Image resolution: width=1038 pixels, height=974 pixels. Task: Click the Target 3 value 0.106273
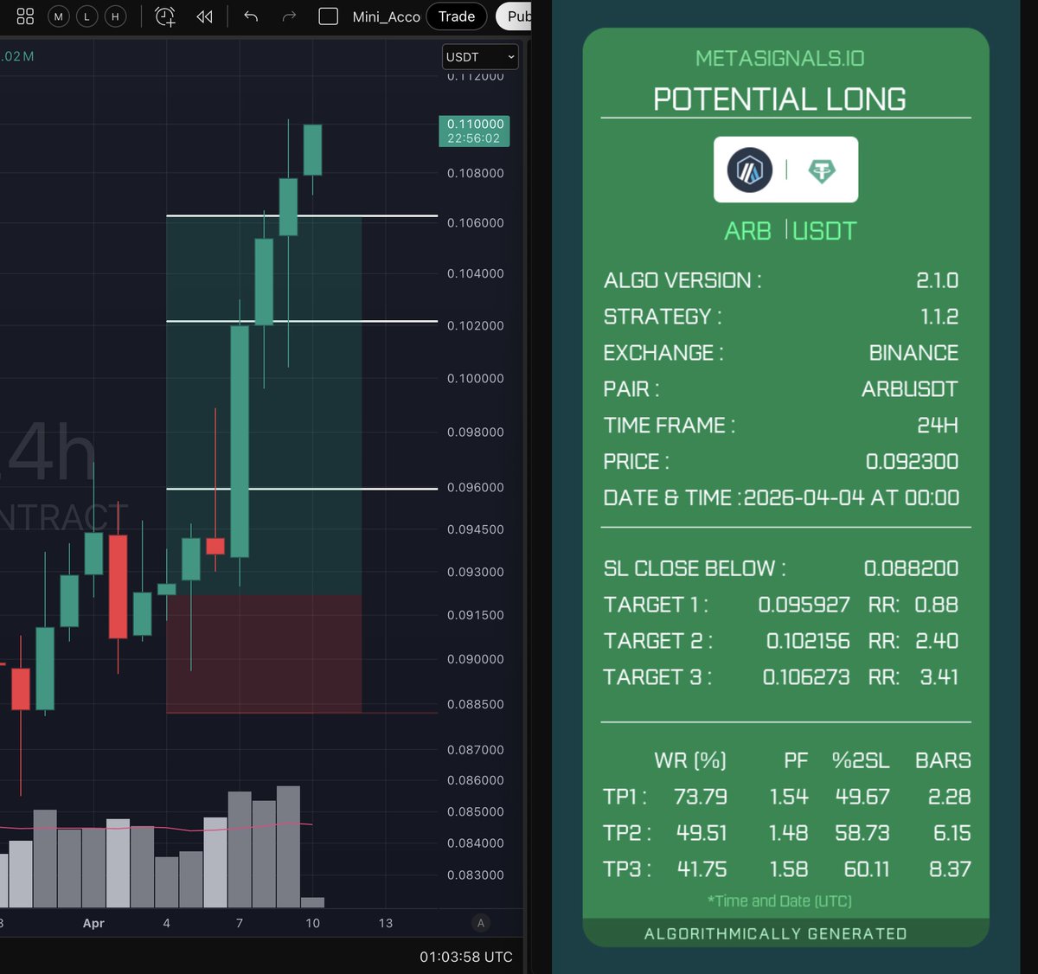[x=806, y=677]
